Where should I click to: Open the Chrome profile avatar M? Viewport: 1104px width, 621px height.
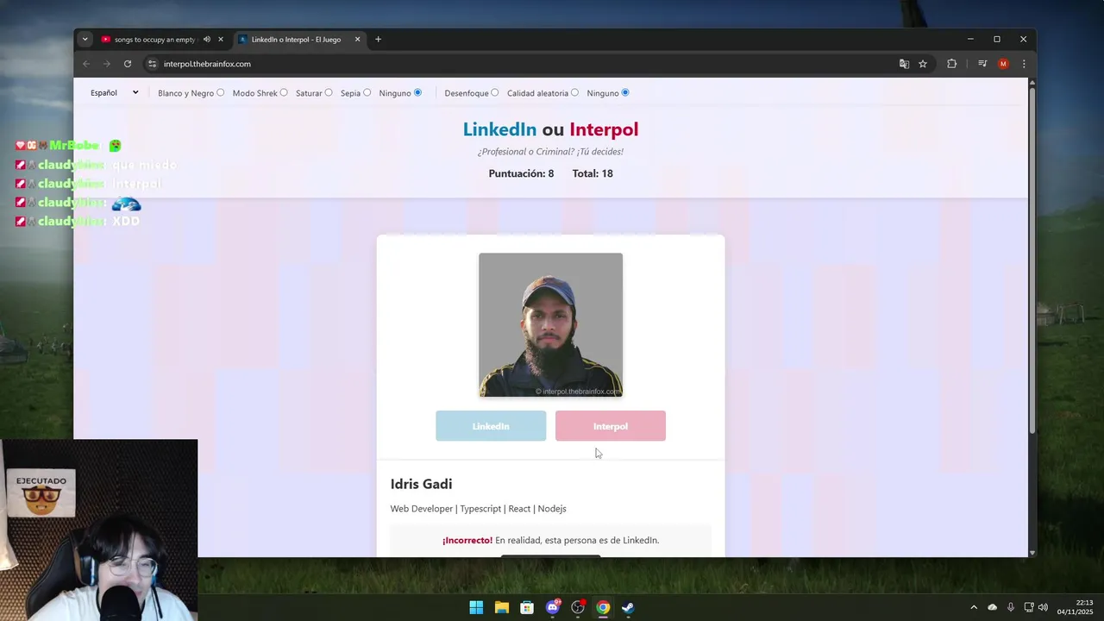click(x=1003, y=64)
